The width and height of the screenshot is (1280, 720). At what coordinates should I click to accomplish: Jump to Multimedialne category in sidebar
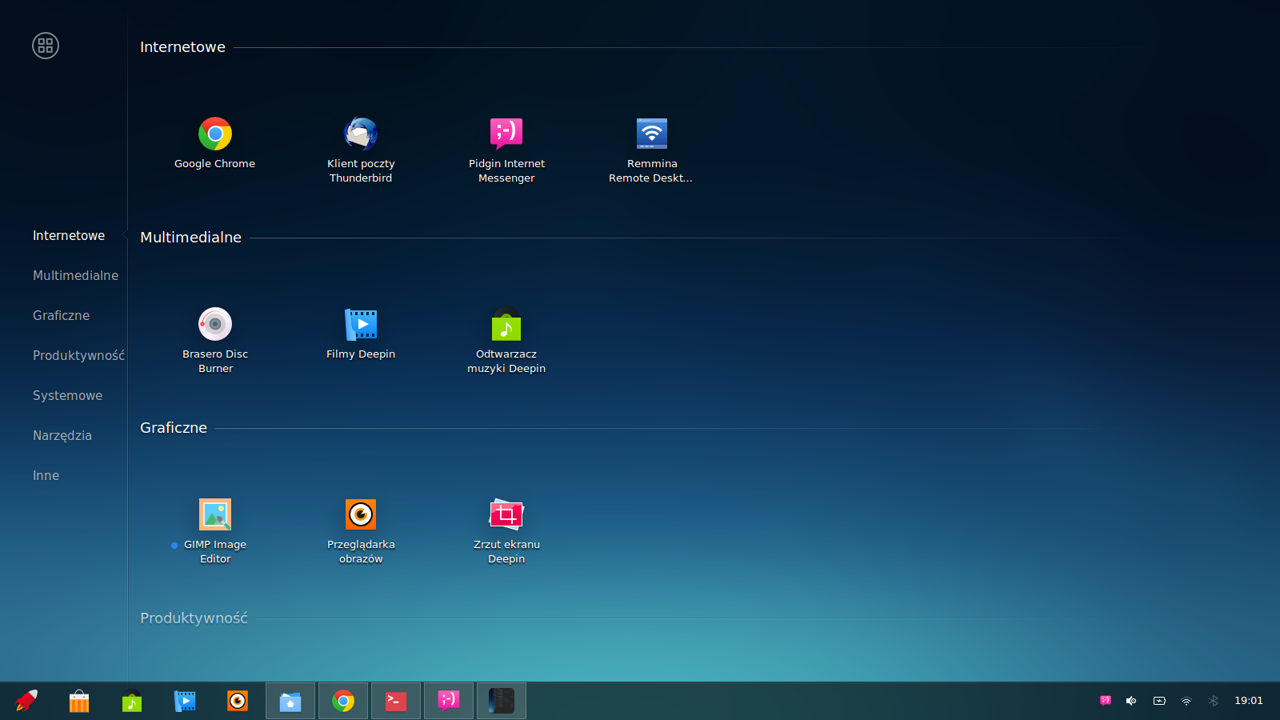(75, 275)
